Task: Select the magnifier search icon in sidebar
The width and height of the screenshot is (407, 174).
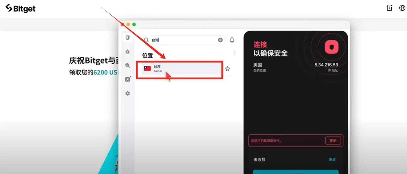Action: pos(127,66)
